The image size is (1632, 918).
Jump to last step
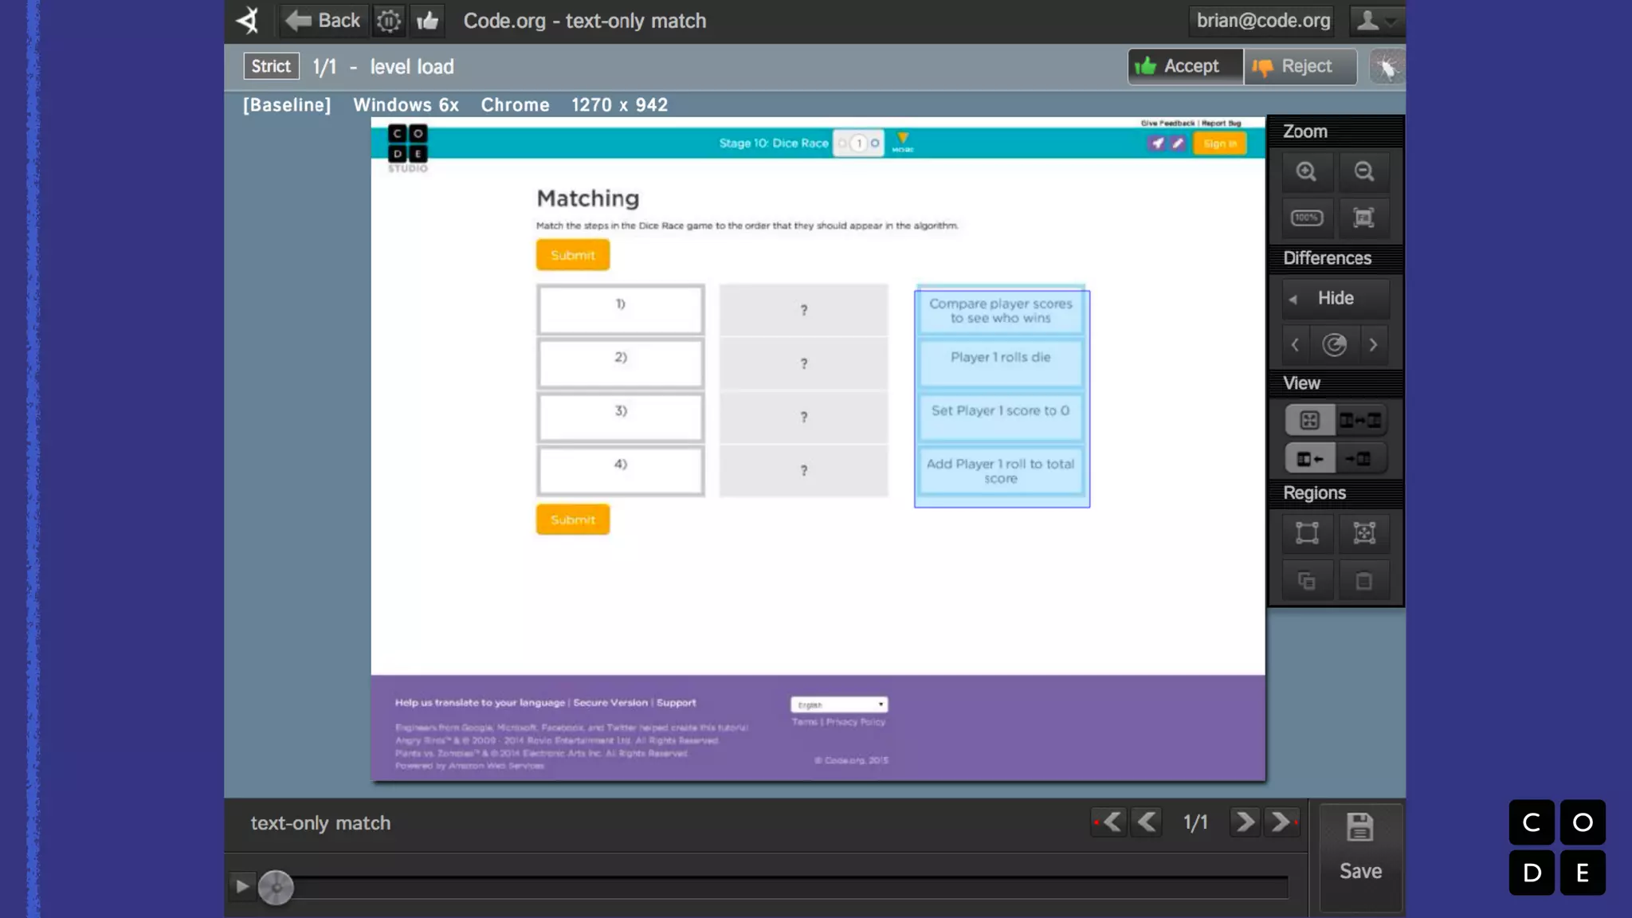(x=1282, y=822)
